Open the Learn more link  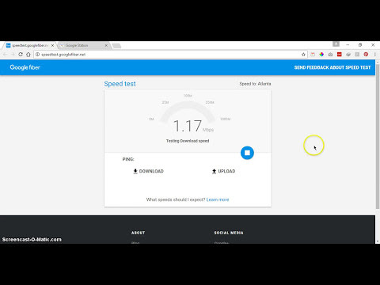(x=218, y=199)
